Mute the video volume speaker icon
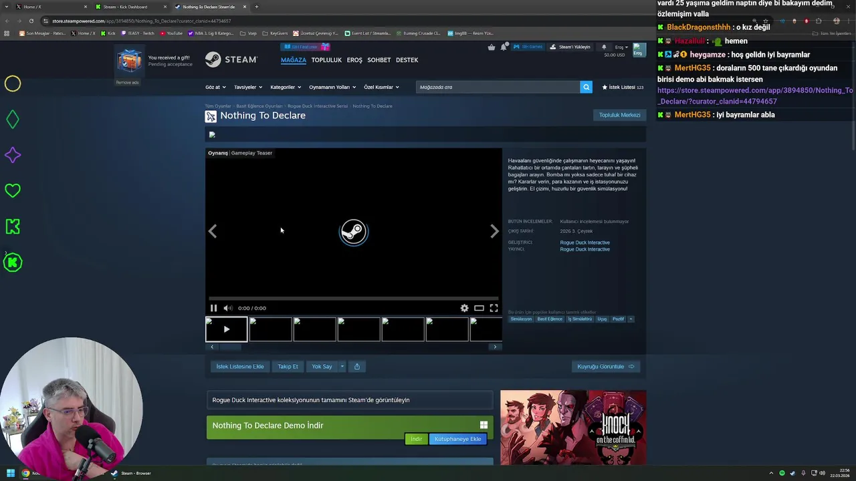856x481 pixels. (x=227, y=308)
